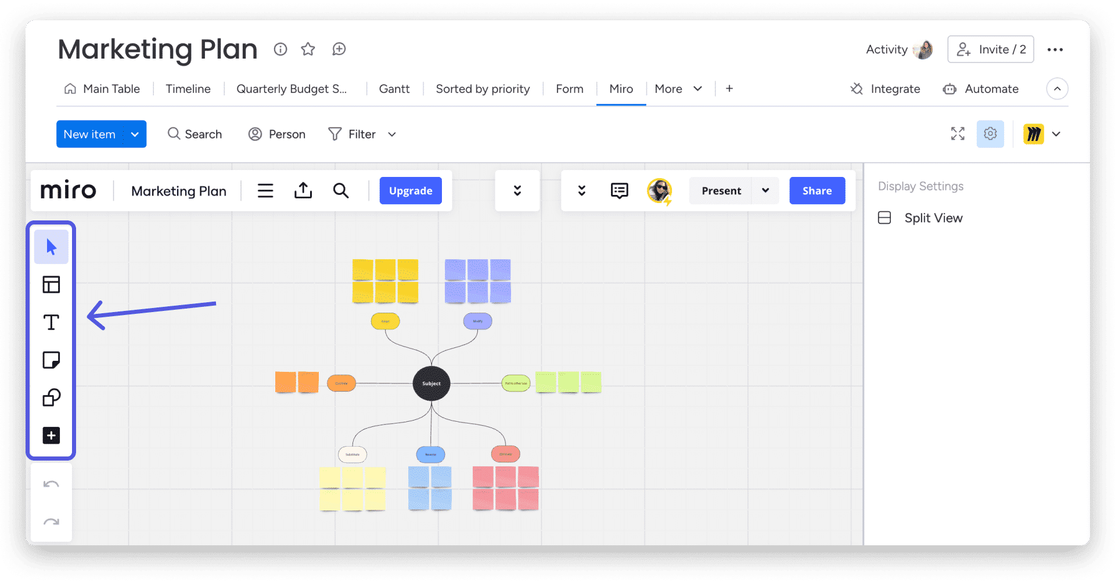Click the add-update speech bubble icon beside title

tap(339, 49)
